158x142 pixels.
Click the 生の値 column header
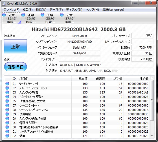tap(137, 79)
